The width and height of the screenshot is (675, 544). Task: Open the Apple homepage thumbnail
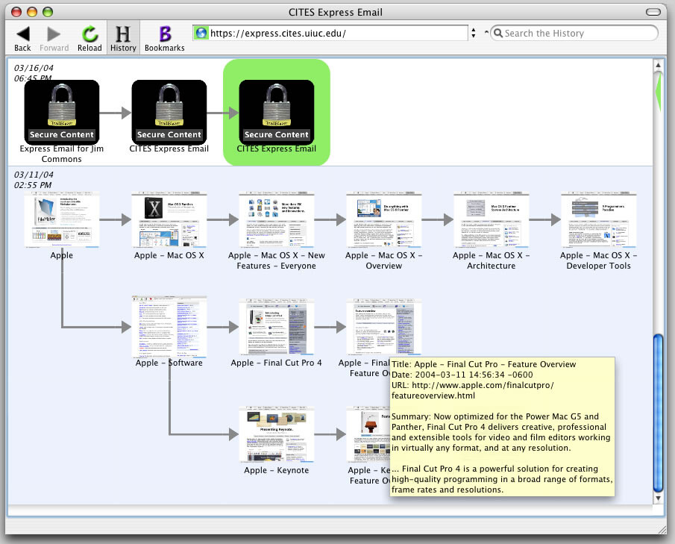tap(62, 219)
